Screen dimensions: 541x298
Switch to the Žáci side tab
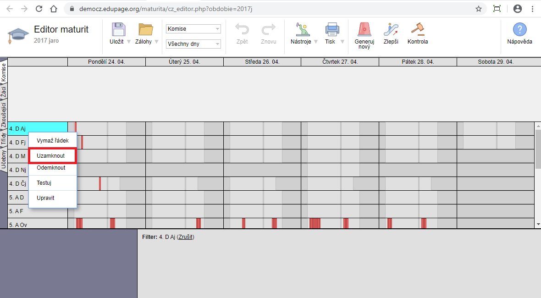click(3, 92)
